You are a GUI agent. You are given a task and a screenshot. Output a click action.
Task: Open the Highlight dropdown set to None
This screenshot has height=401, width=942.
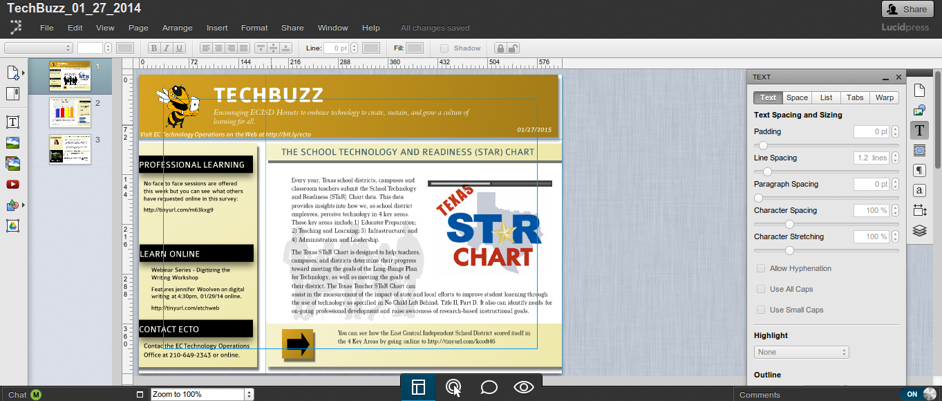(801, 352)
